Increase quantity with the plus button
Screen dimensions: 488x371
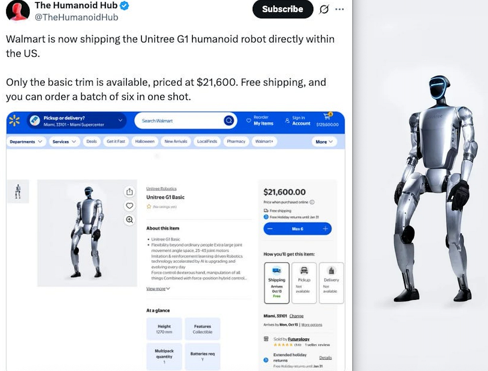pyautogui.click(x=325, y=229)
